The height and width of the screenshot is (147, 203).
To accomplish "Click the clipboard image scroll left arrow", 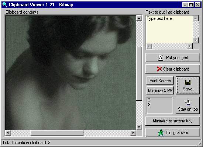I will pyautogui.click(x=8, y=133).
